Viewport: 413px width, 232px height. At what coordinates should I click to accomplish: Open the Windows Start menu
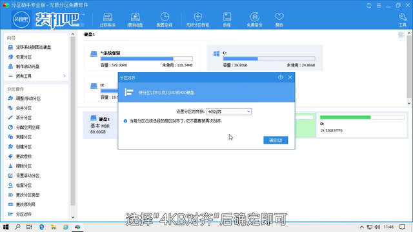[6, 227]
